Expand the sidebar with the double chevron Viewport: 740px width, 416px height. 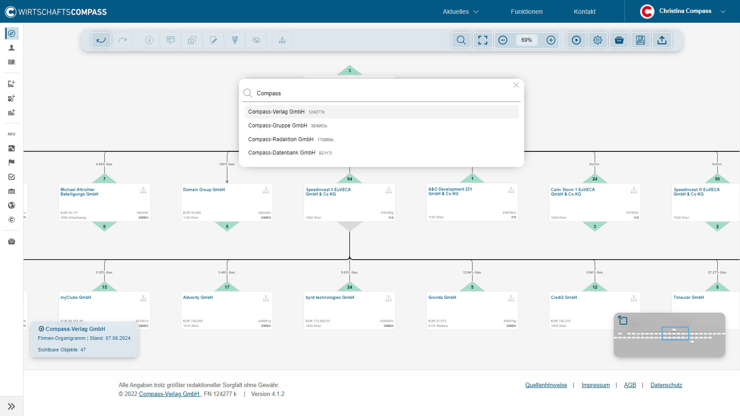pyautogui.click(x=12, y=406)
